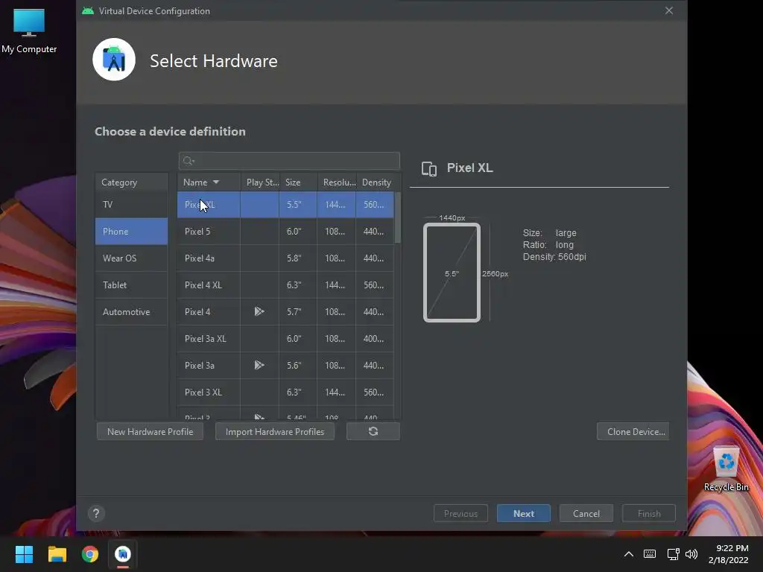
Task: Select the Wear OS category
Action: [131, 258]
